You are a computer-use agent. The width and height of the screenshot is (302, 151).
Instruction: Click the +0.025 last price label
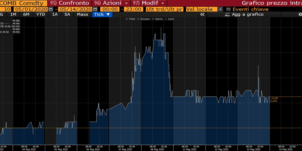pyautogui.click(x=274, y=99)
